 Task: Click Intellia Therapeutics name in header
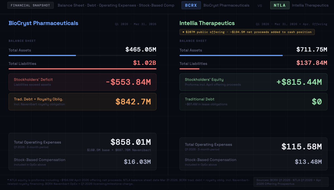[x=310, y=5]
